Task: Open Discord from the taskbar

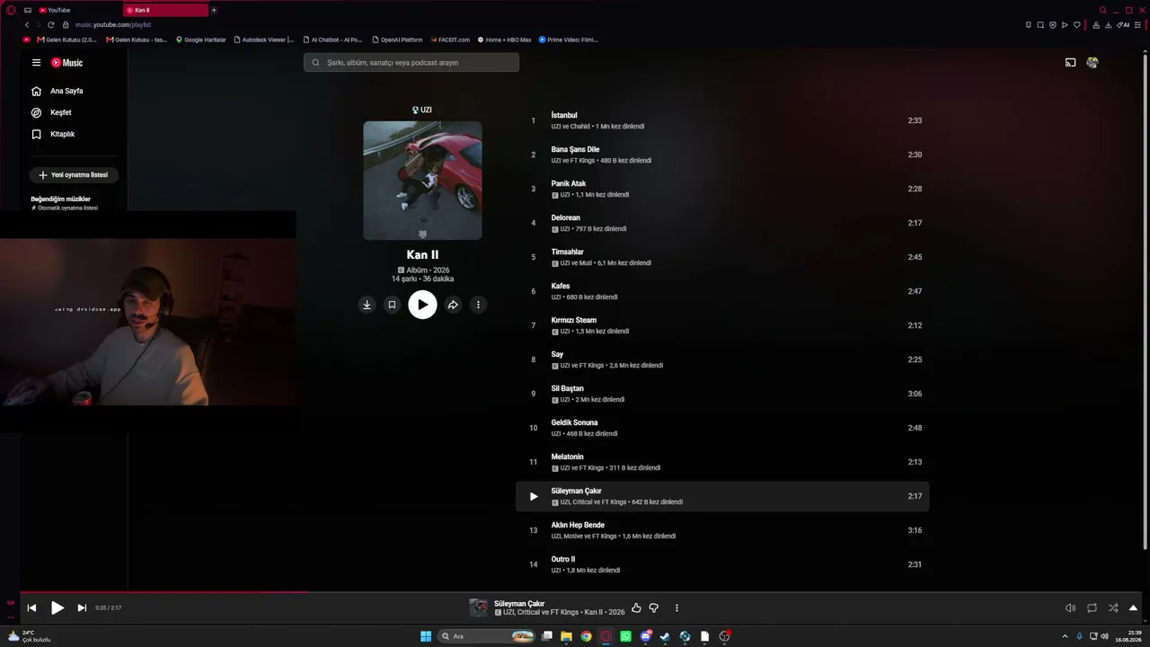Action: point(645,636)
